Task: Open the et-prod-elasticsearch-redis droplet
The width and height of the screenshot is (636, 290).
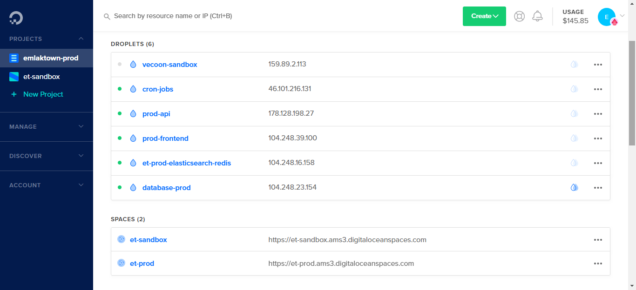Action: click(x=187, y=163)
